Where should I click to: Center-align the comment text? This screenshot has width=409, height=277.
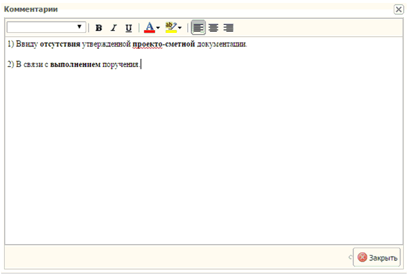[x=214, y=28]
